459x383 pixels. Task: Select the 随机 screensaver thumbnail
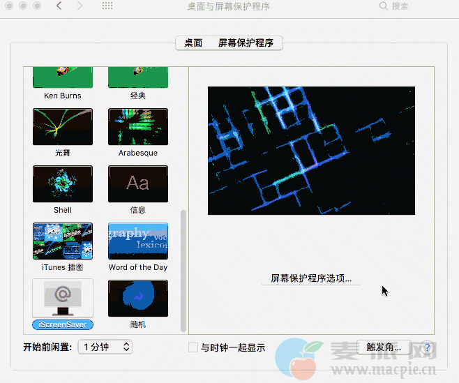point(138,298)
